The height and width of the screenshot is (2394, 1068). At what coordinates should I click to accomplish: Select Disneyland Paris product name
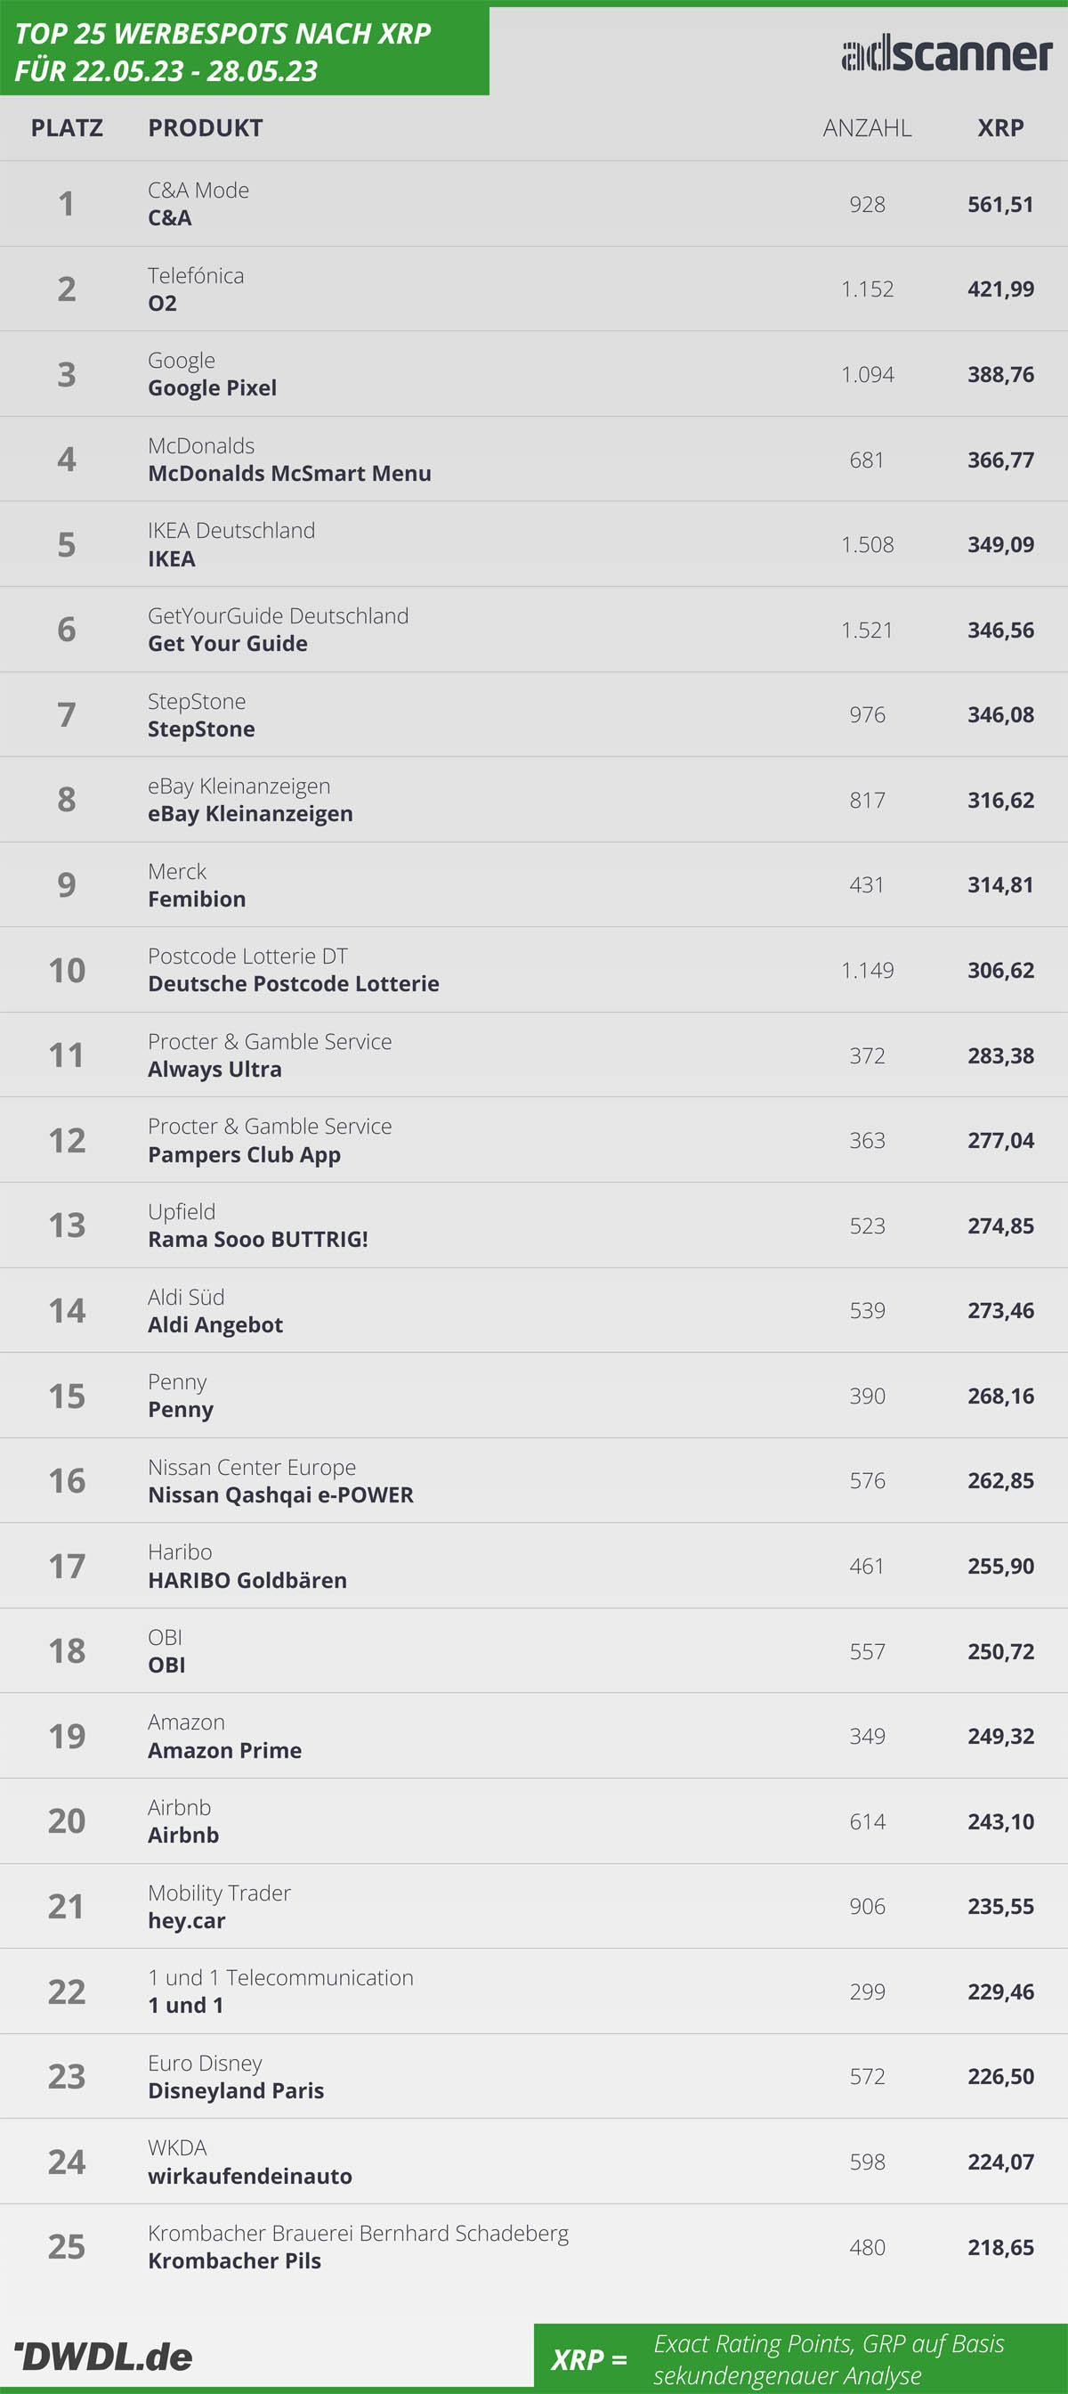pos(236,2090)
